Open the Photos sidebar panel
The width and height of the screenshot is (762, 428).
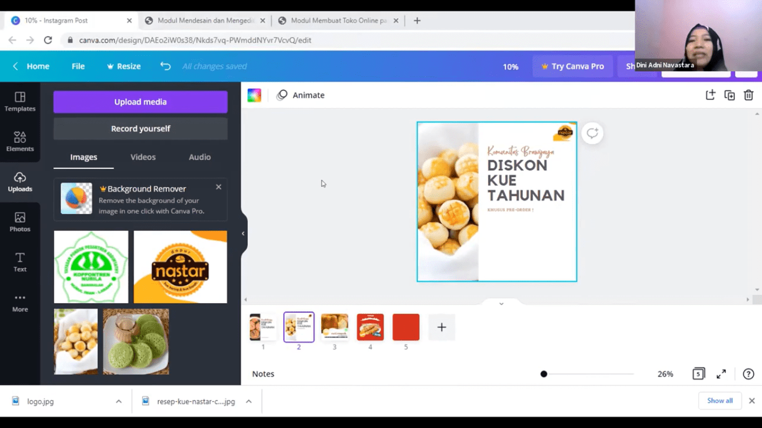[x=20, y=222]
